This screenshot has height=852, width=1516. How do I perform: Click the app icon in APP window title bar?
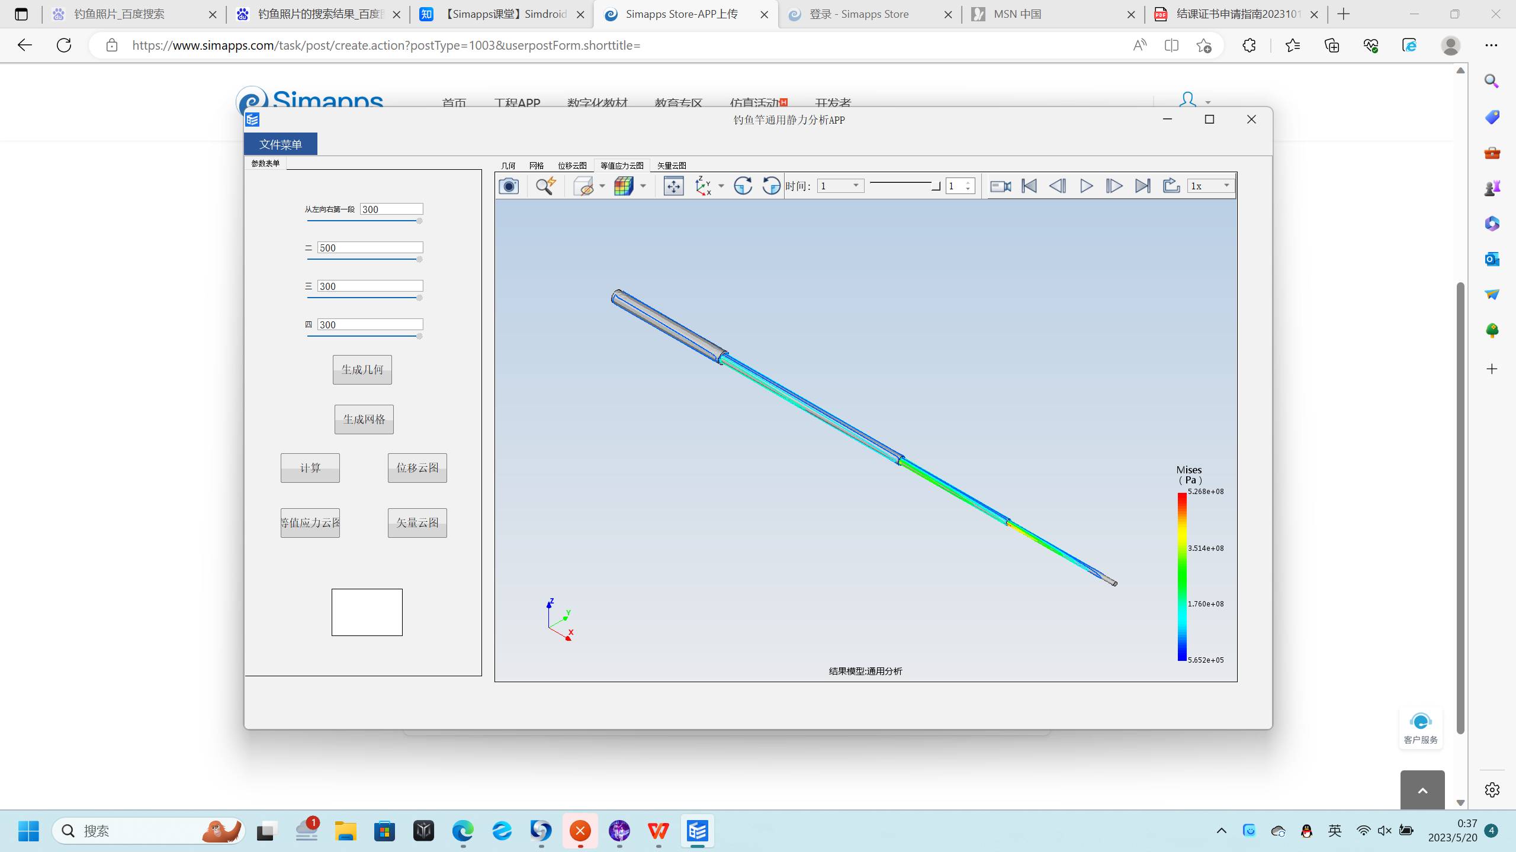[253, 120]
